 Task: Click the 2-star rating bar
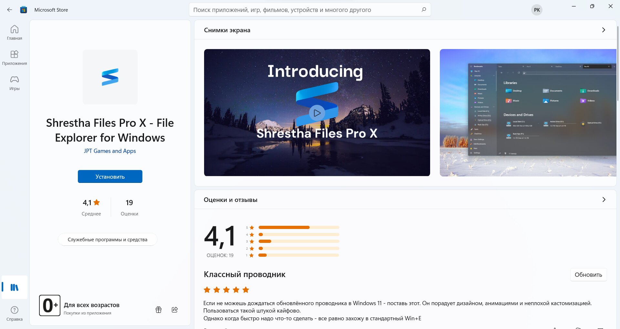click(299, 248)
